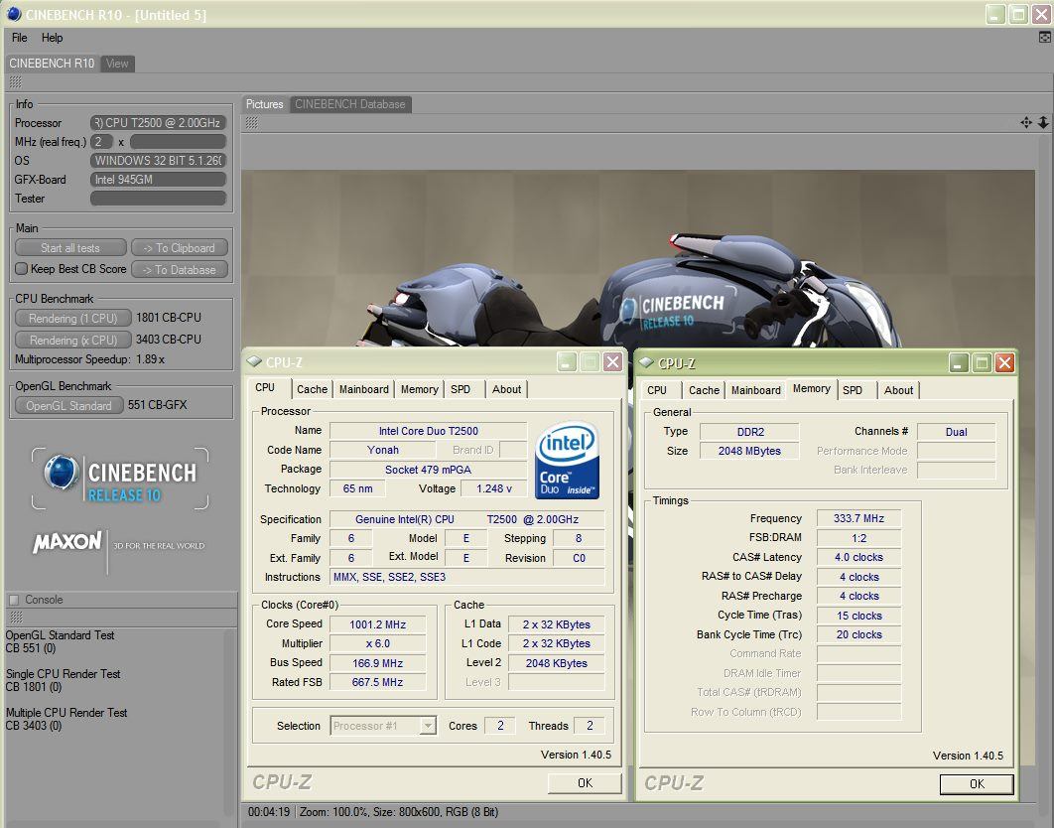Click the To Clipboard button
Viewport: 1054px width, 828px height.
(x=180, y=248)
